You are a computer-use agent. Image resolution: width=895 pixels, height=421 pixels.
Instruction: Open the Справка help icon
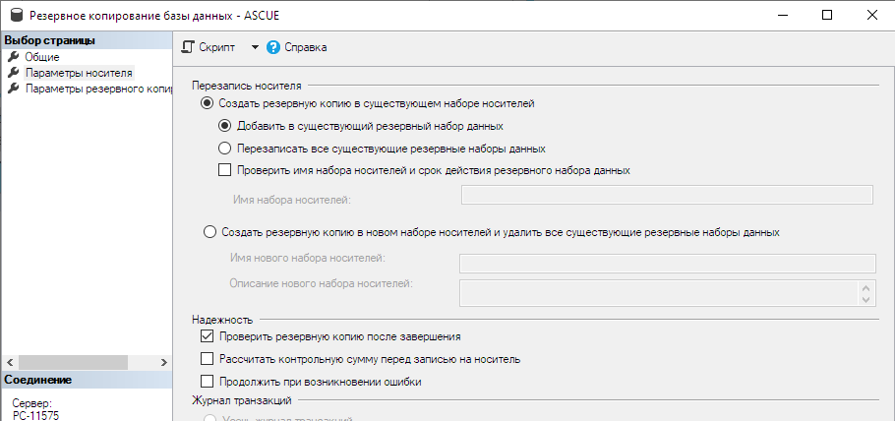(273, 47)
